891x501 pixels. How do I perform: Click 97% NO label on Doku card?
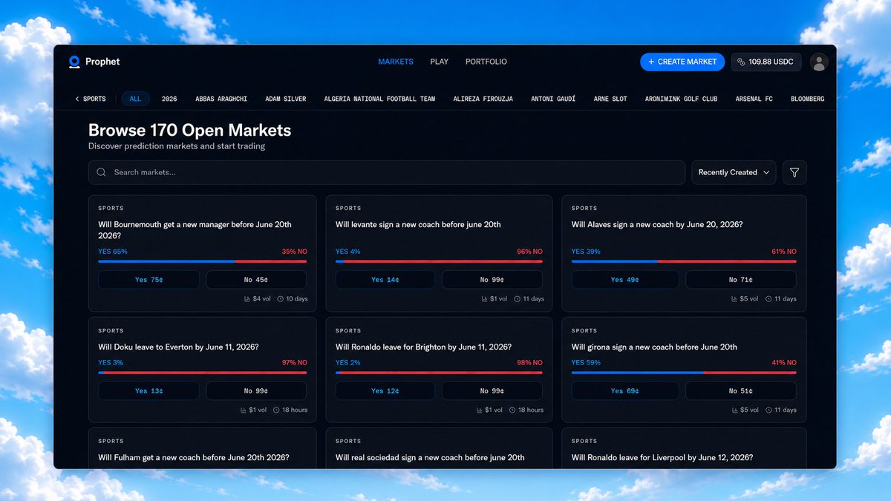point(294,363)
